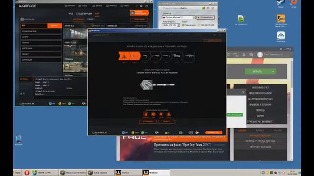Click Поделиться ссылкой in game center menu
This screenshot has width=314, height=176.
(261, 93)
